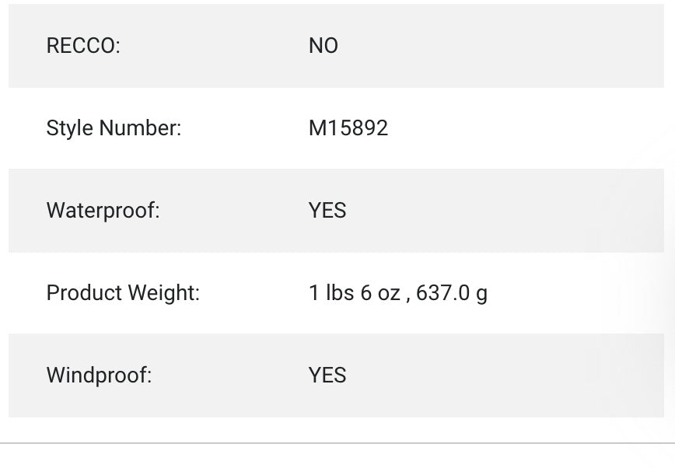Viewport: 675px width, 468px height.
Task: Select the 637.0 gram number
Action: 443,293
